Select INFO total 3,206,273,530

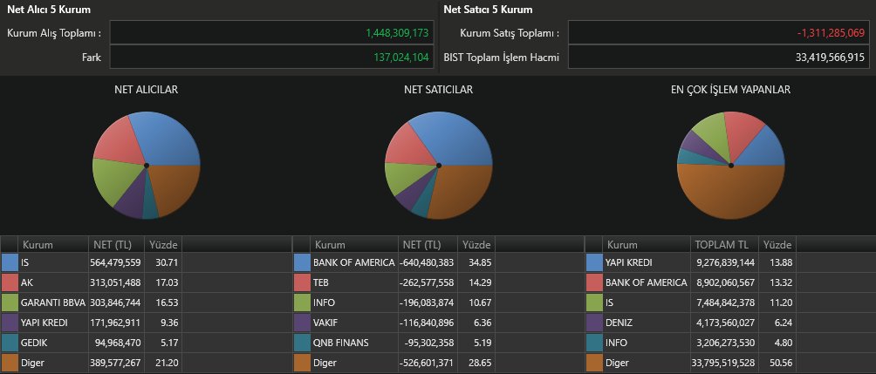tap(724, 343)
